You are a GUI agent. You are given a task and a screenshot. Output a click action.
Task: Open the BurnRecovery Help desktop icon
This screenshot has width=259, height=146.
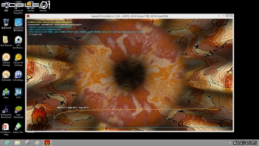pyautogui.click(x=5, y=129)
